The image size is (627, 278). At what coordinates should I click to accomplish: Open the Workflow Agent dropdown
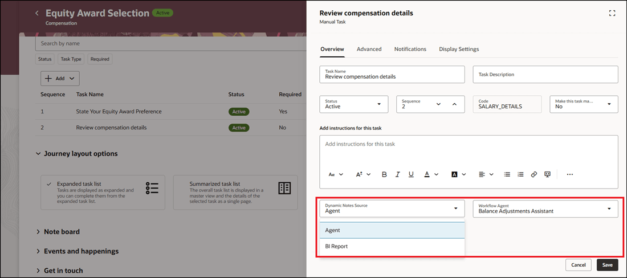(x=545, y=208)
